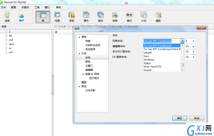214x136 pixels.
Task: Select 停靠 in options tree
Action: click(88, 41)
